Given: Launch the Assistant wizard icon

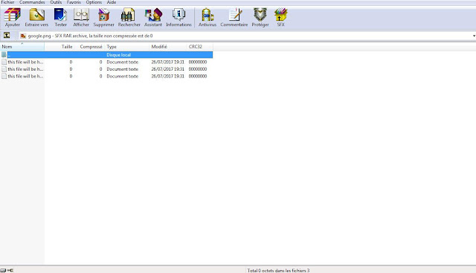Looking at the screenshot, I should point(153,17).
